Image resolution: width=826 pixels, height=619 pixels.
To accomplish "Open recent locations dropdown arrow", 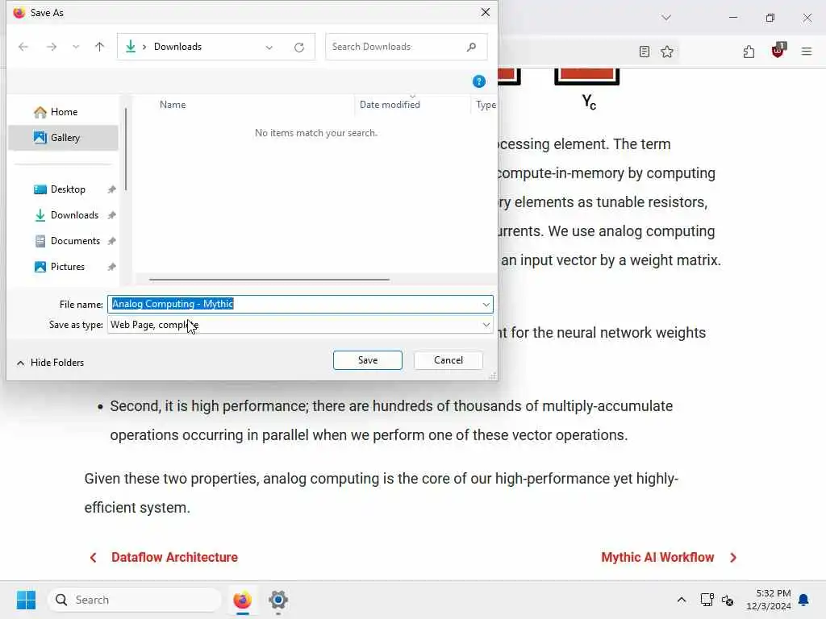I will 76,47.
